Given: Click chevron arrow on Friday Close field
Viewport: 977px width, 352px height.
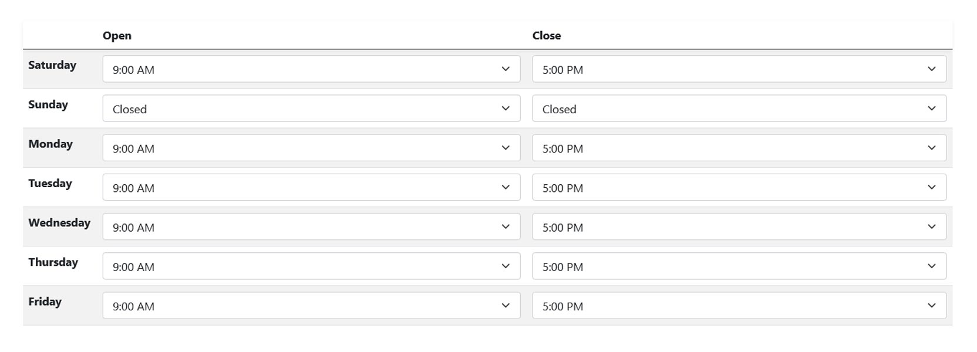Looking at the screenshot, I should pos(931,306).
